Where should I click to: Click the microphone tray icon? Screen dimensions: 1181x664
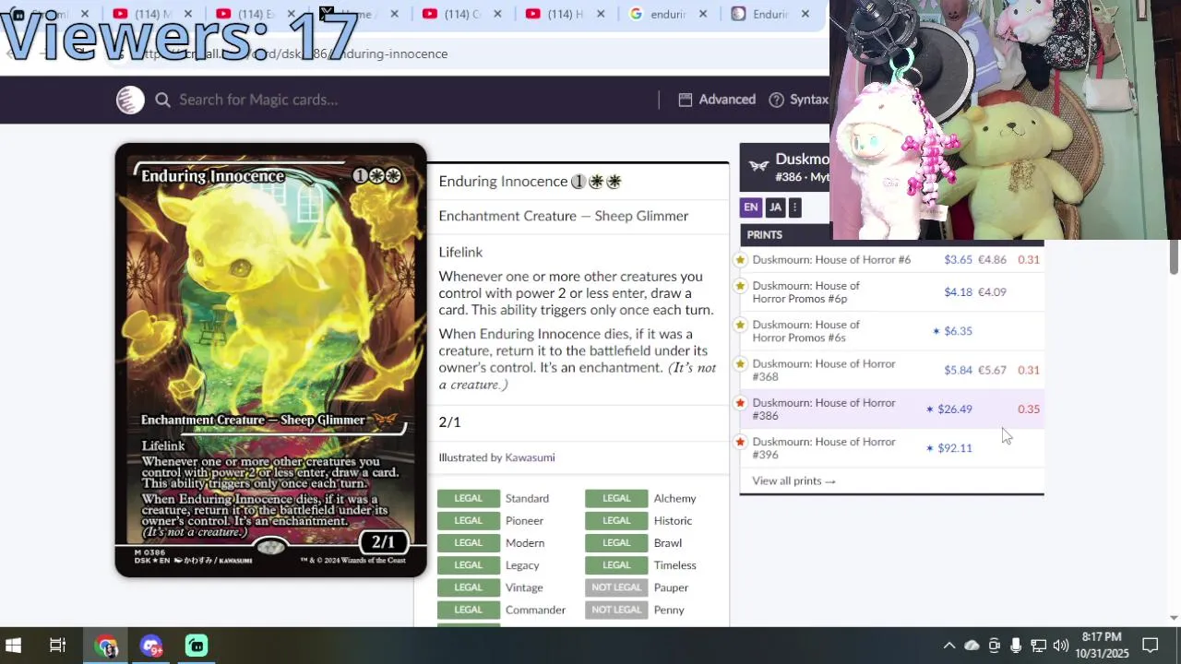[1016, 646]
